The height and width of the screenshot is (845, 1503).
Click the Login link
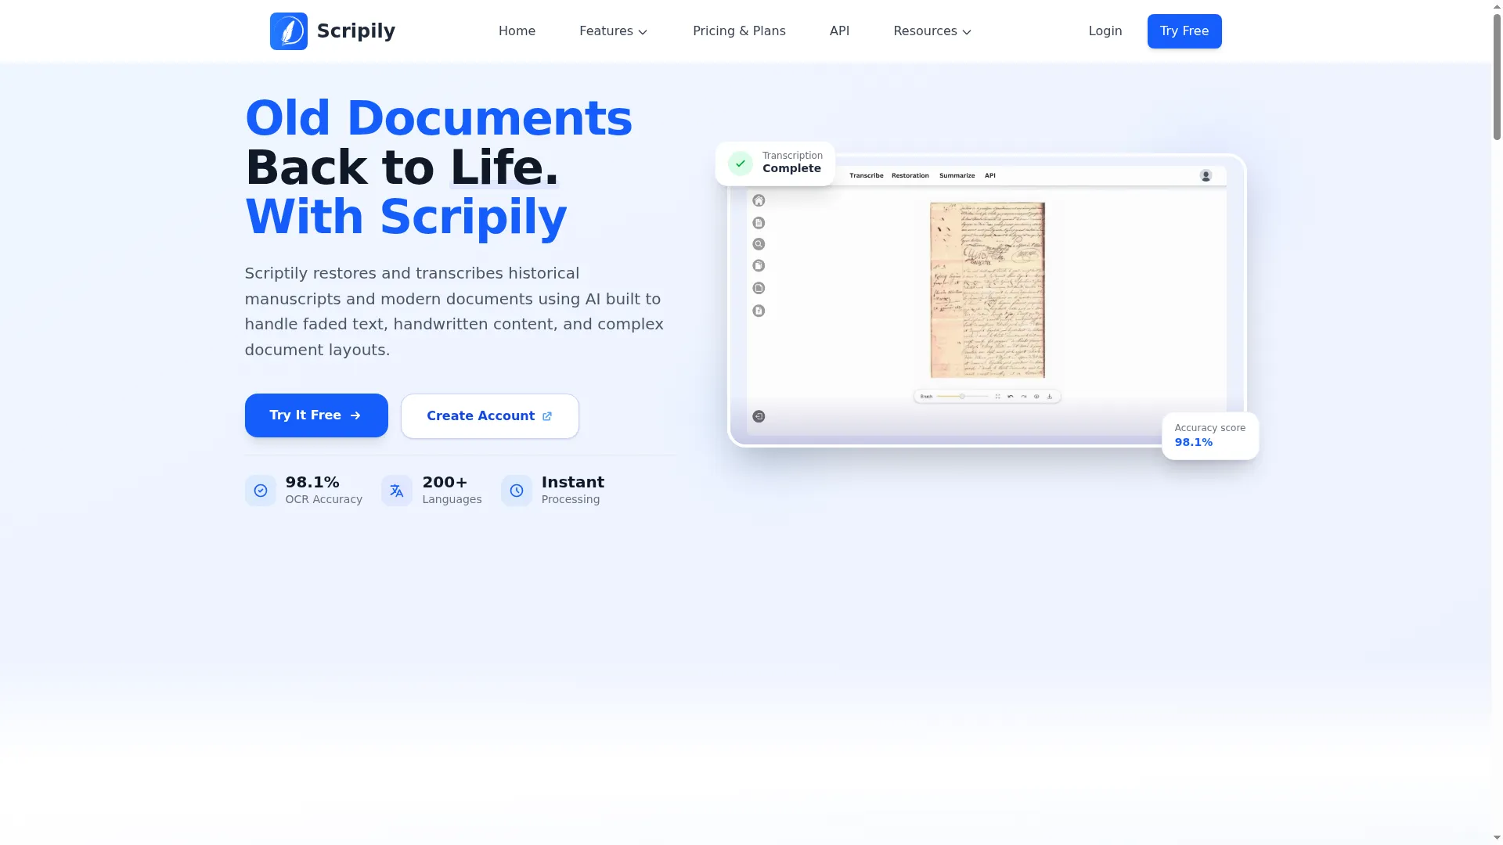coord(1105,31)
